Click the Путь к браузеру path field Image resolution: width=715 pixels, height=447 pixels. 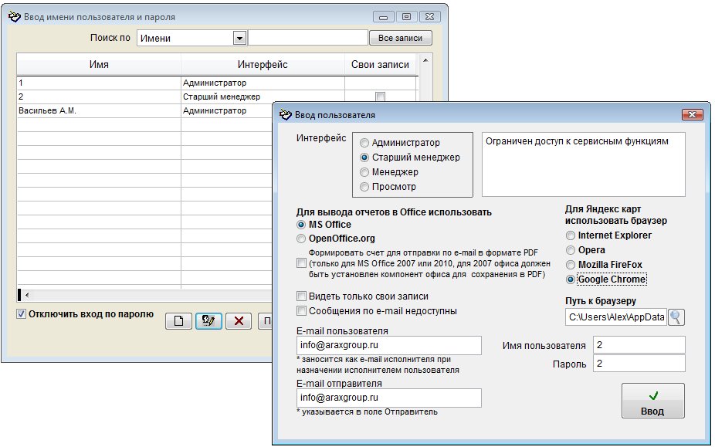click(615, 317)
